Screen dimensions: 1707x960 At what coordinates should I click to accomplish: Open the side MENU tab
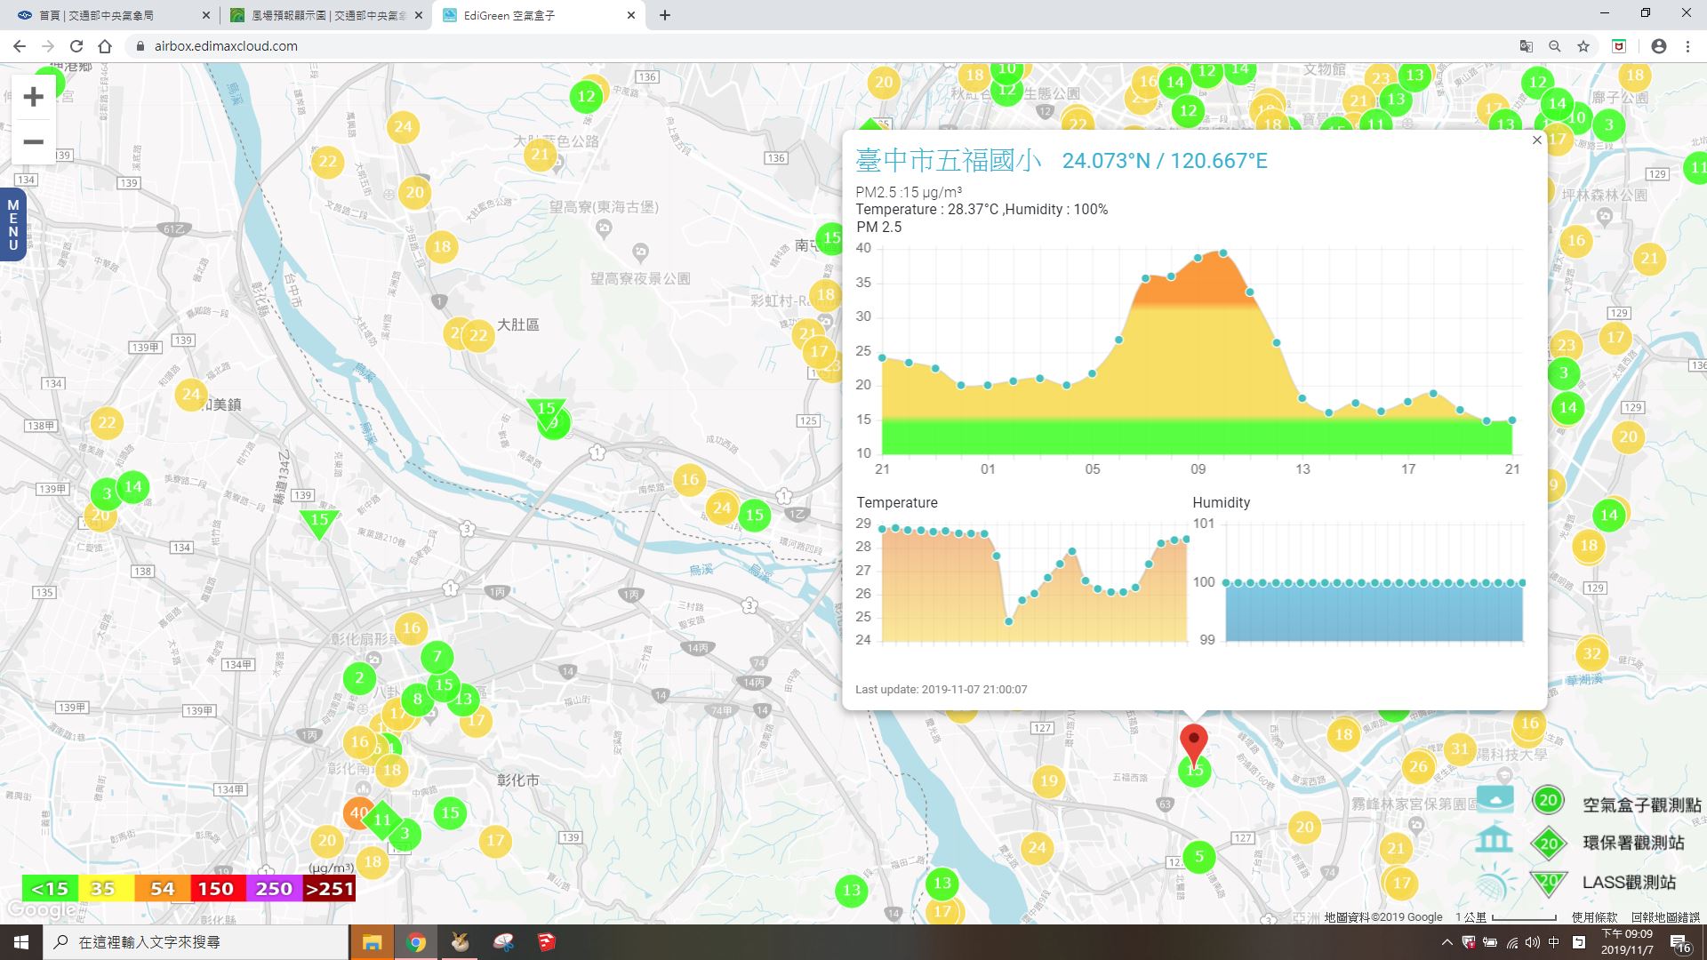[12, 225]
